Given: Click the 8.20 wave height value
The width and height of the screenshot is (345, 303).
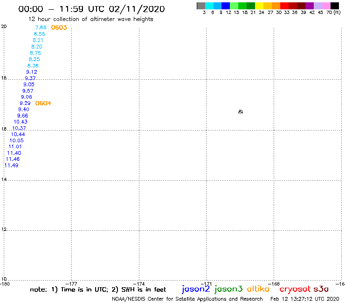Looking at the screenshot, I should [36, 47].
